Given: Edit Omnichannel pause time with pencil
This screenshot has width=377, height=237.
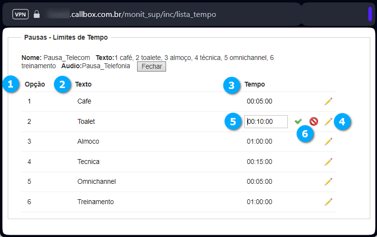Looking at the screenshot, I should pyautogui.click(x=328, y=181).
